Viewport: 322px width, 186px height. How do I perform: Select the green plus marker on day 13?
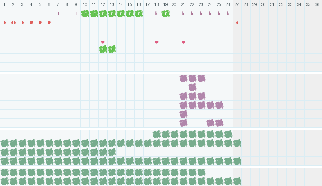(x=112, y=49)
